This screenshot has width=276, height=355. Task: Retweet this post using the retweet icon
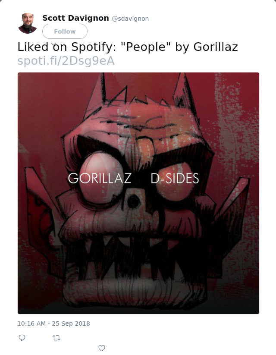pyautogui.click(x=56, y=338)
